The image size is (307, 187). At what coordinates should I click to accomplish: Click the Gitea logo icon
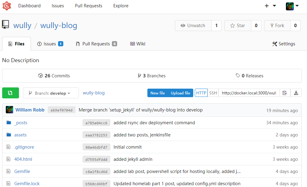tap(7, 6)
